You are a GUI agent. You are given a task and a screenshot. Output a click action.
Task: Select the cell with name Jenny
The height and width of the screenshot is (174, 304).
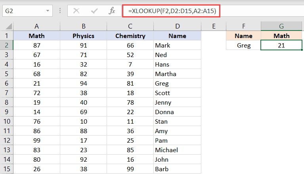[x=178, y=102]
